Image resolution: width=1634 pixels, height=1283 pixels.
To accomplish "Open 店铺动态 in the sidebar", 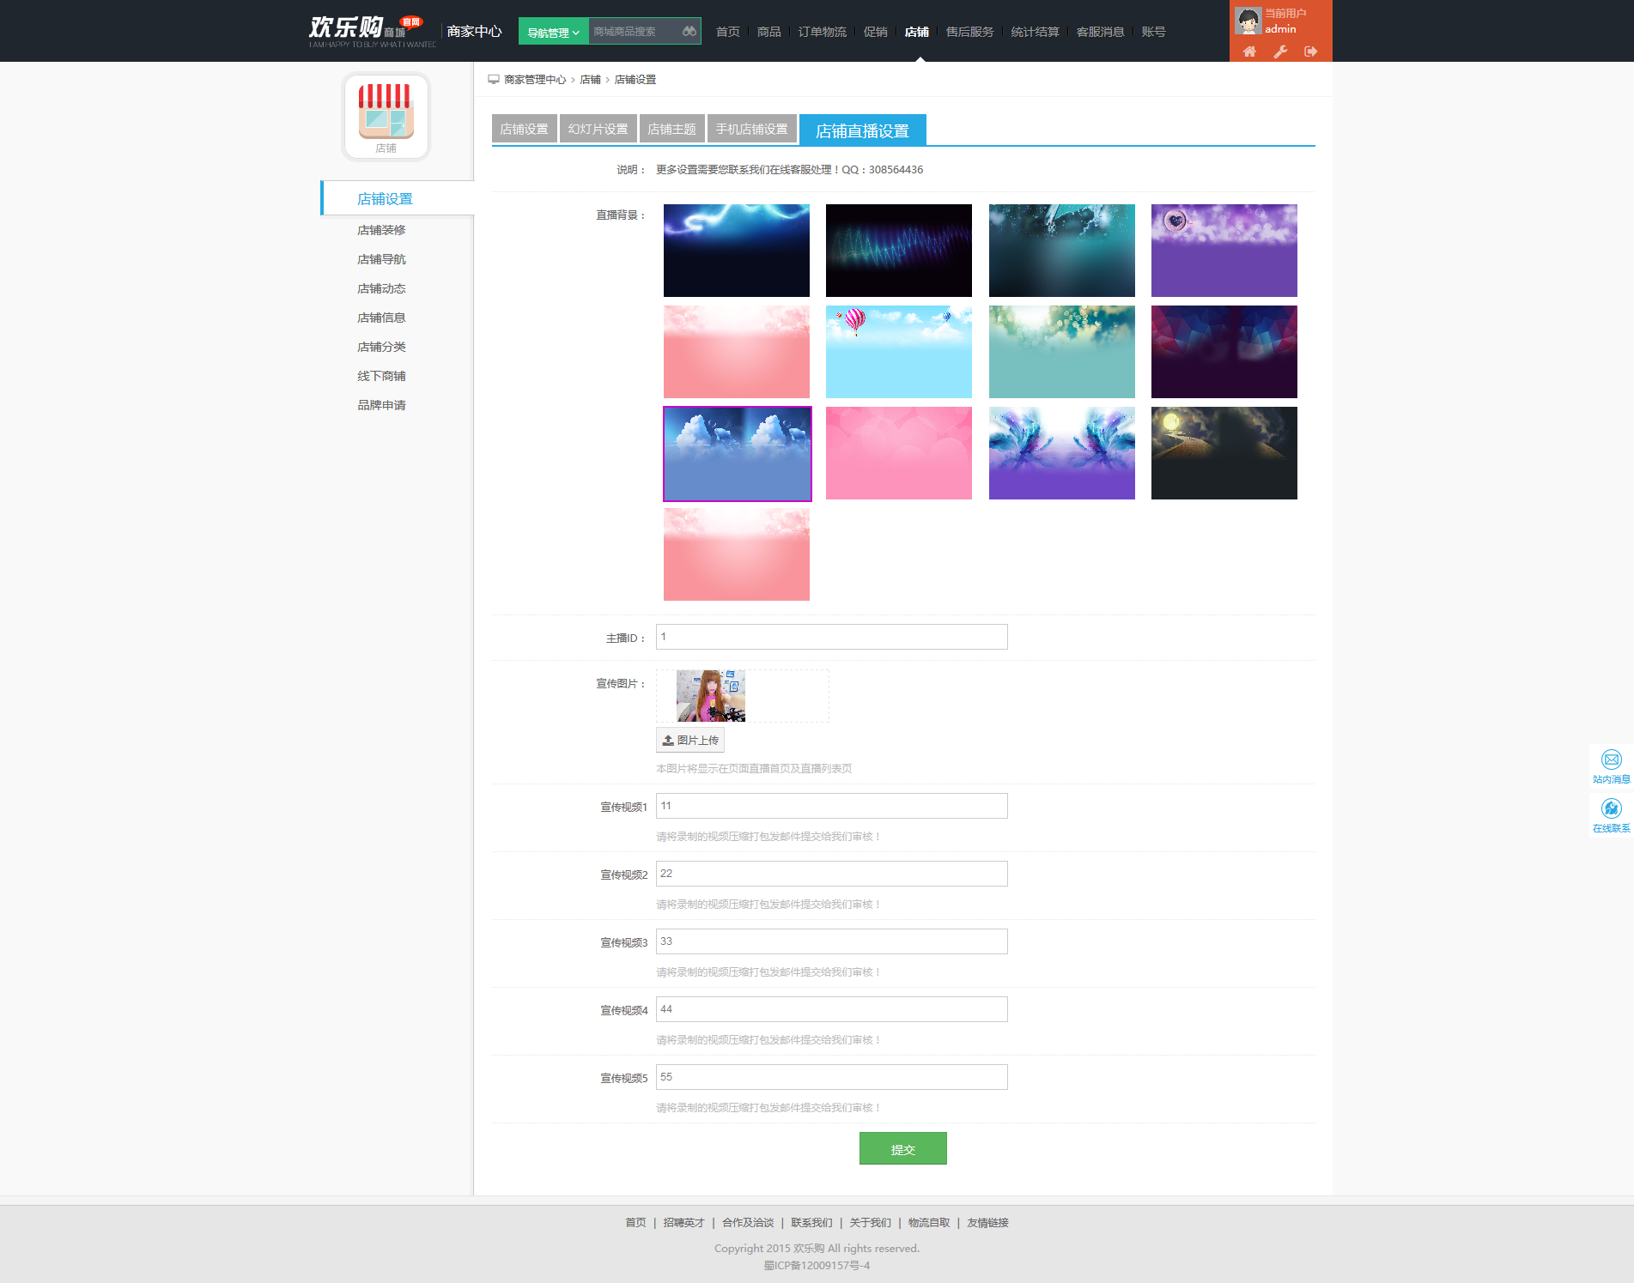I will 382,288.
